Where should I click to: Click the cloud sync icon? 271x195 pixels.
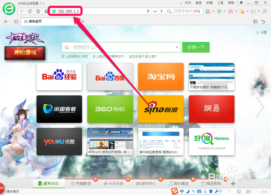click(16, 22)
